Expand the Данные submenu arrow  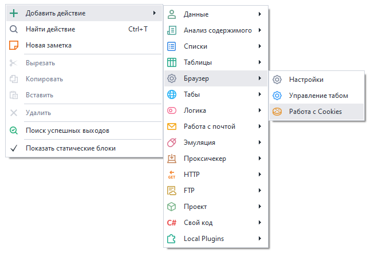coord(260,14)
